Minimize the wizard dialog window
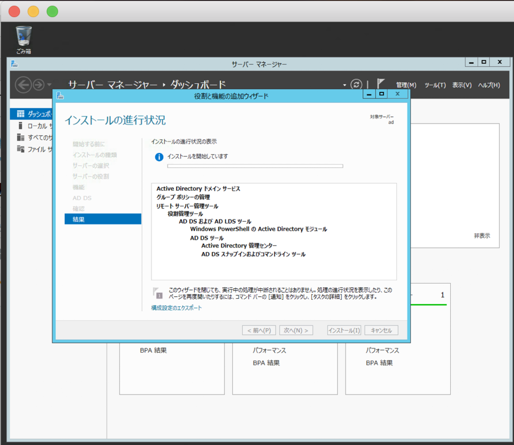514x445 pixels. pos(369,94)
